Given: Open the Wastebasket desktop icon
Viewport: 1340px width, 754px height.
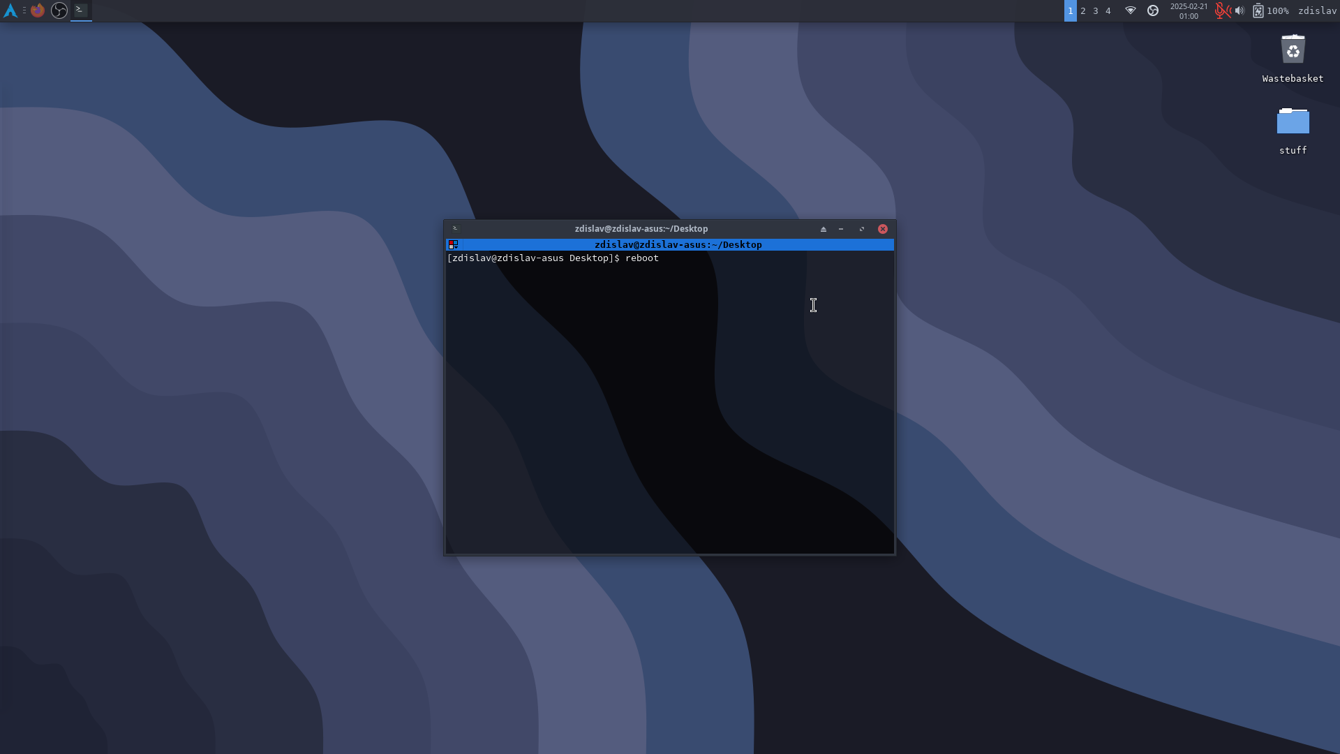Looking at the screenshot, I should pos(1293,50).
